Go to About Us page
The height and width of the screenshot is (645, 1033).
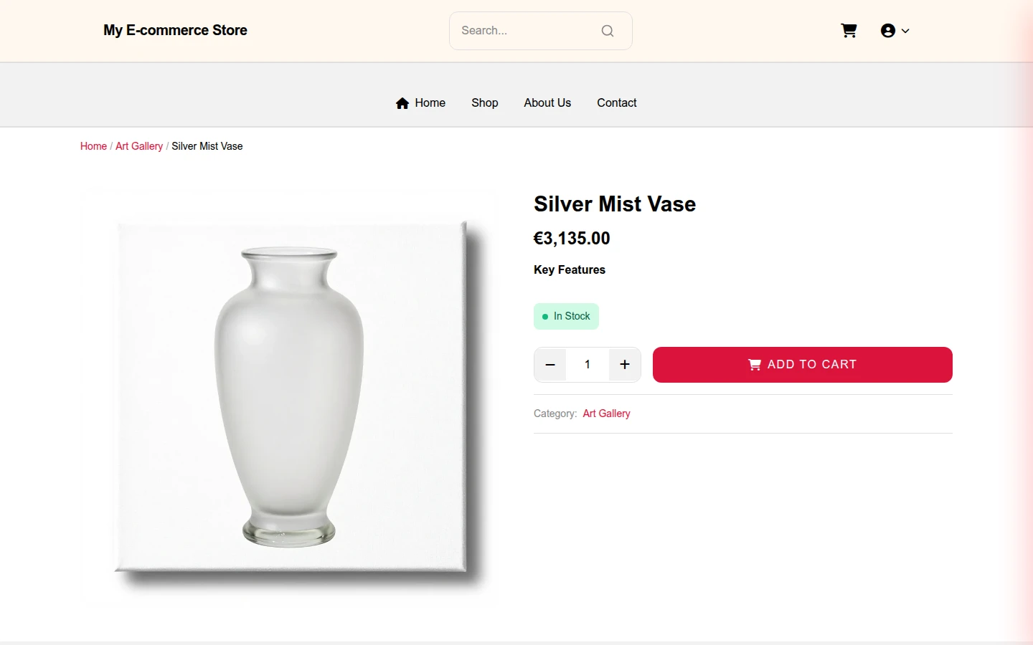547,103
